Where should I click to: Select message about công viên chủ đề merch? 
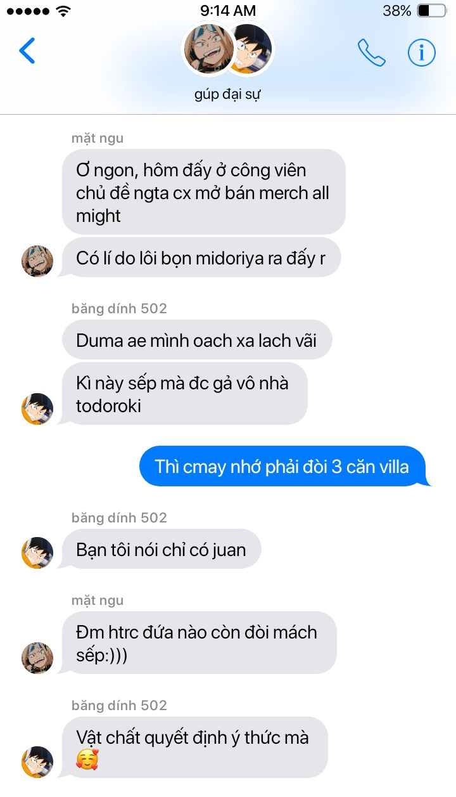204,192
